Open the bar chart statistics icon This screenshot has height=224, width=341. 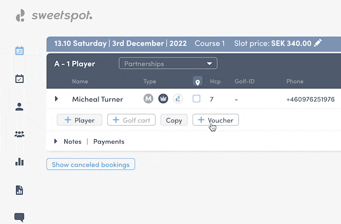coord(19,162)
